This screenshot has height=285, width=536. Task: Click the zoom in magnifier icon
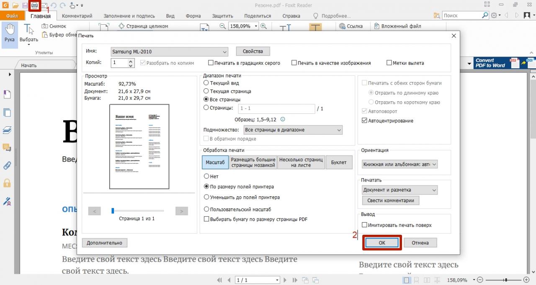click(x=263, y=26)
